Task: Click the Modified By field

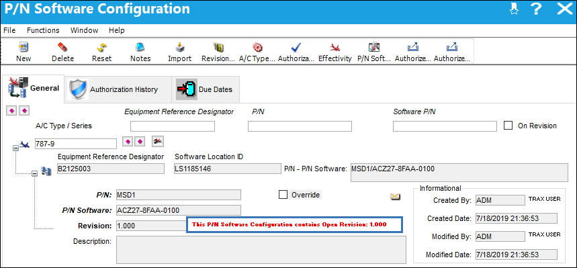Action: 500,236
